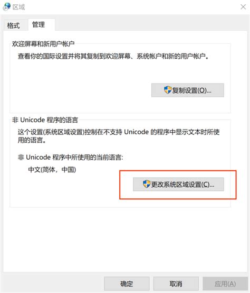Click the globe icon in the title bar
The width and height of the screenshot is (250, 293).
(x=6, y=6)
